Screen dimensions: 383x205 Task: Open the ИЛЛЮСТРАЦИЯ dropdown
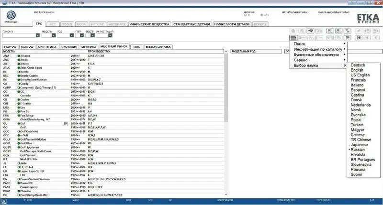(110, 35)
